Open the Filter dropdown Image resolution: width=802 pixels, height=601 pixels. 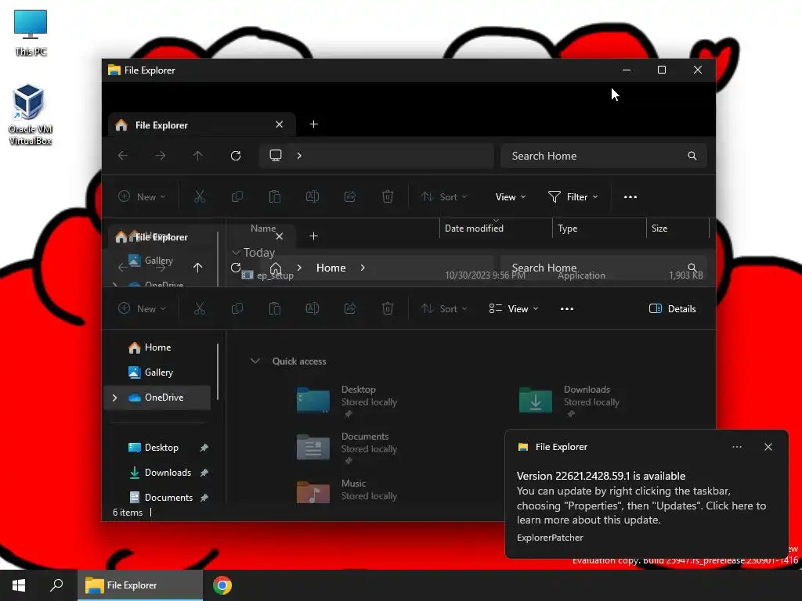pos(573,196)
